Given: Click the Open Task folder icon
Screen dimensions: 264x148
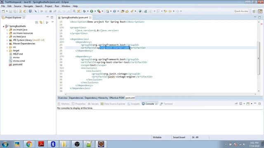Looking at the screenshot, I should click(x=127, y=11).
